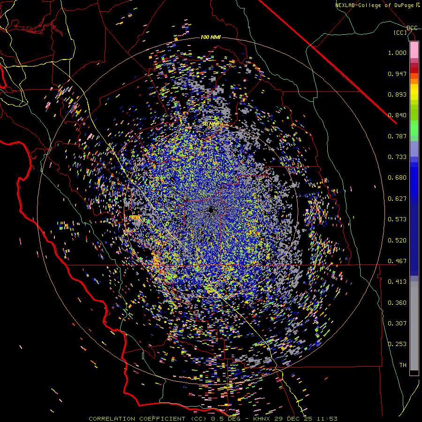Click the 0.787 colorbar value label
Image resolution: width=422 pixels, height=422 pixels.
coord(397,136)
